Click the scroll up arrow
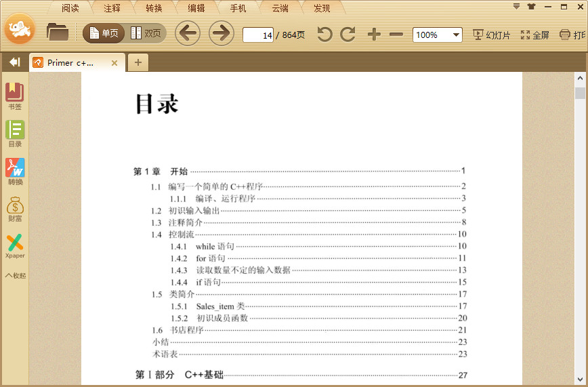 click(580, 79)
